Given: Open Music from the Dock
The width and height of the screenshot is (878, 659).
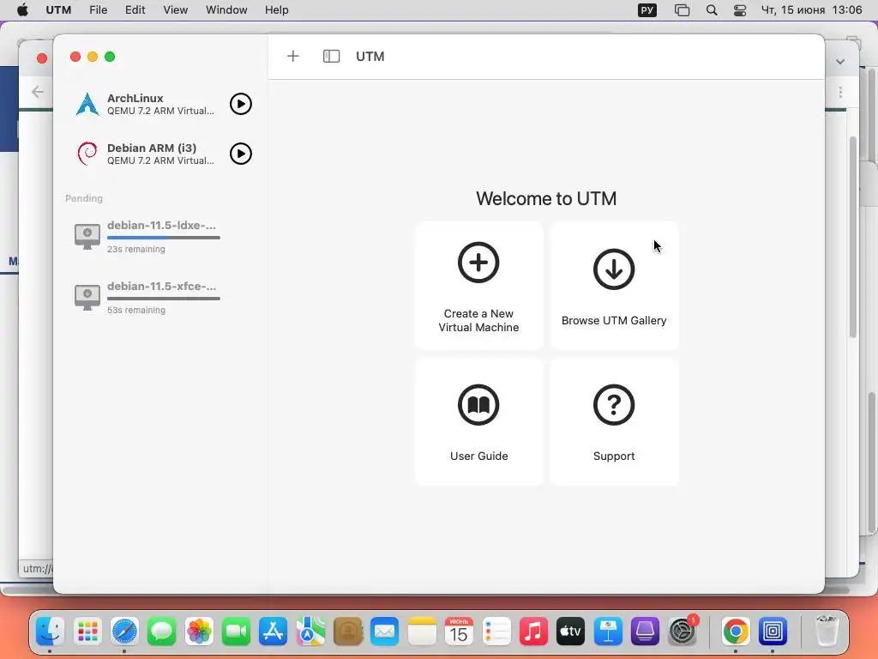Looking at the screenshot, I should point(533,632).
